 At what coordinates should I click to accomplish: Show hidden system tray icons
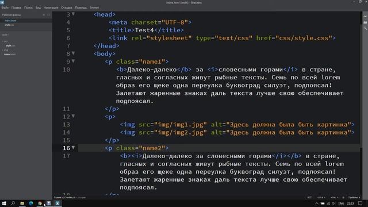click(x=317, y=204)
